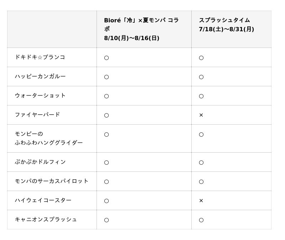The image size is (285, 240).
Task: Click the Bioré circle for ハイウェイコースター
Action: 107,201
